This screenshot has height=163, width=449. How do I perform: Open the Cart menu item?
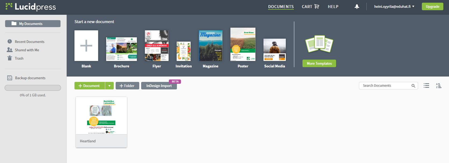[310, 7]
